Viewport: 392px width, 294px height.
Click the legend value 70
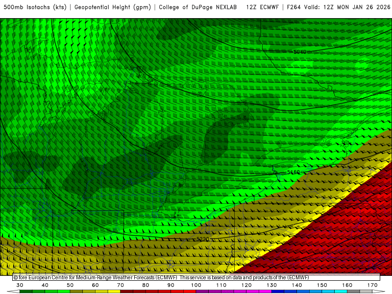click(121, 285)
